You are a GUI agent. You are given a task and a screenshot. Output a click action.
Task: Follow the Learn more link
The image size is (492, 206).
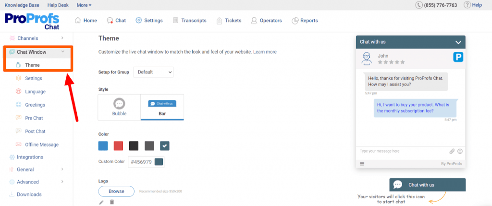265,52
